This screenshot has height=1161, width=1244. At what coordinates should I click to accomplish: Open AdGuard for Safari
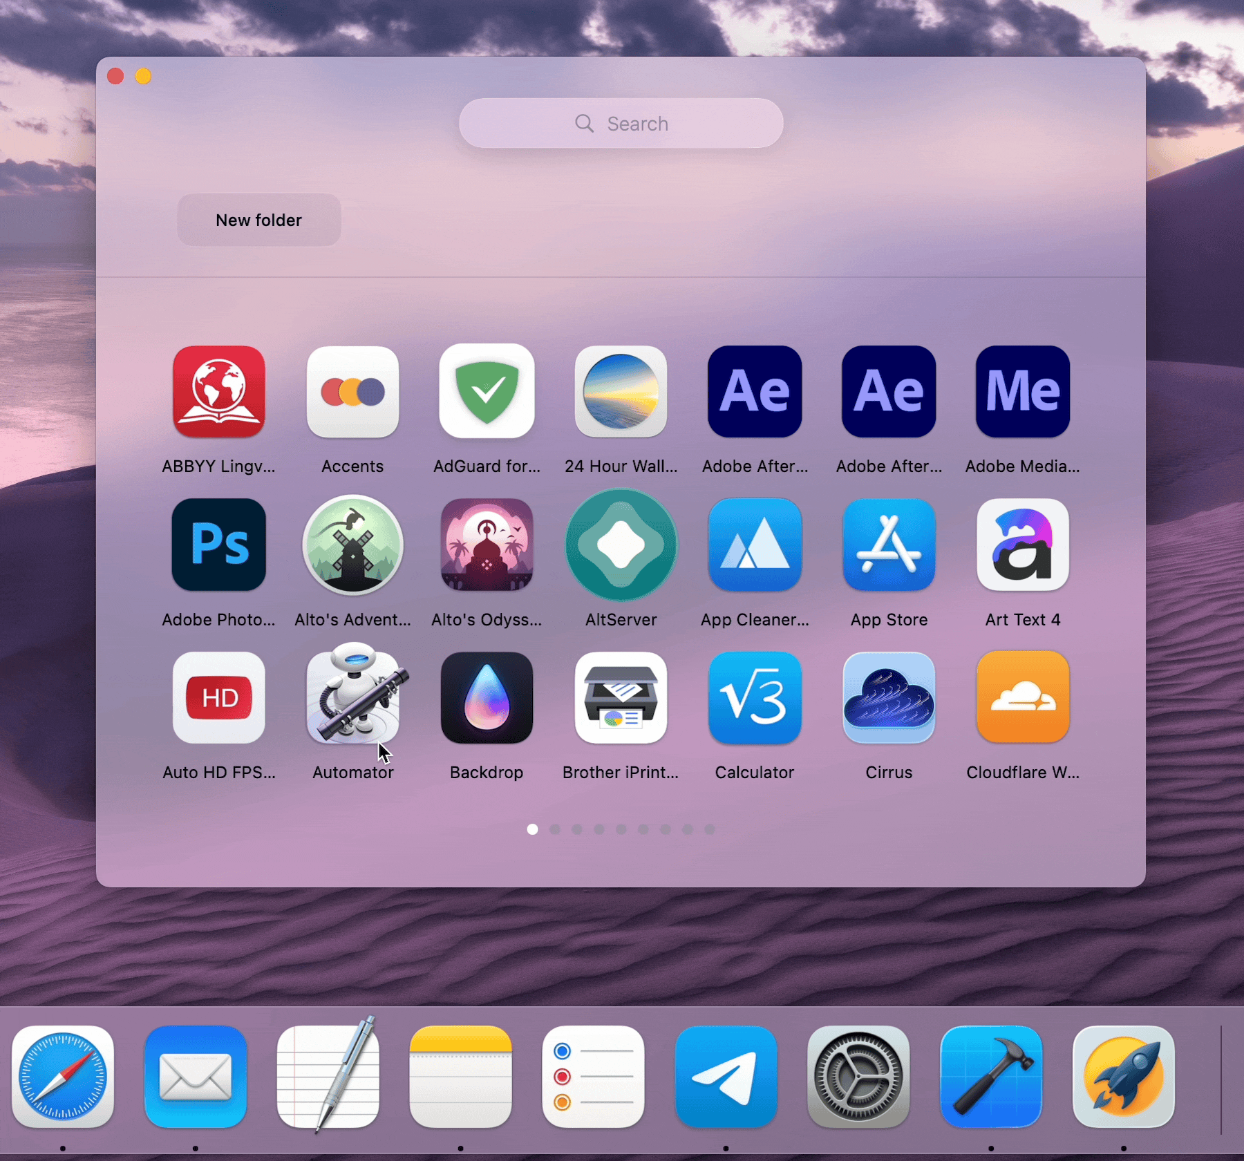(x=487, y=392)
